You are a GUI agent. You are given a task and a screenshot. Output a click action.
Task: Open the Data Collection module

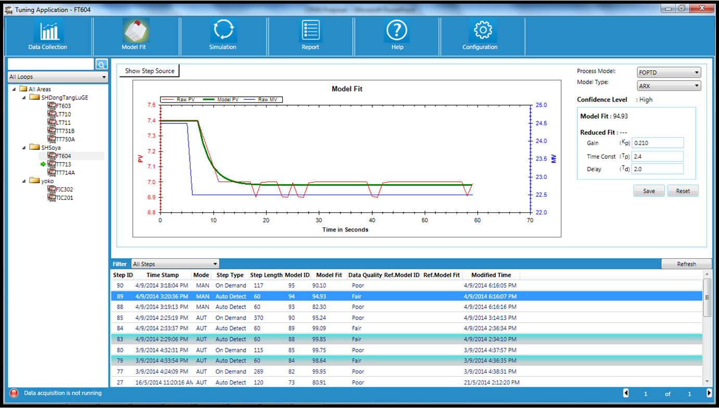[x=48, y=35]
